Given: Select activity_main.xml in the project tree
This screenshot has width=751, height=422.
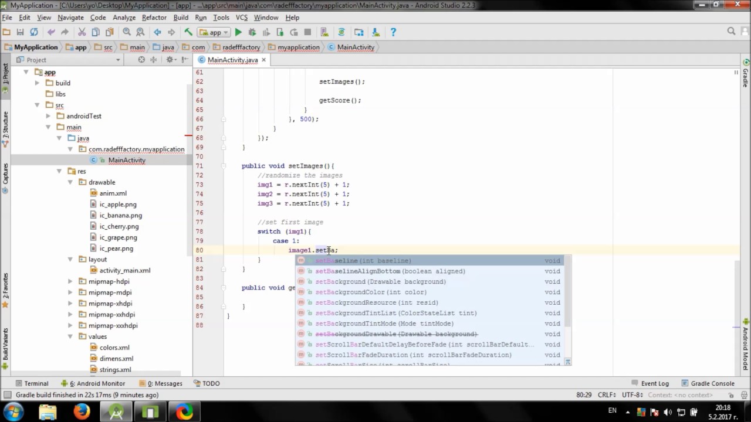Looking at the screenshot, I should tap(124, 270).
